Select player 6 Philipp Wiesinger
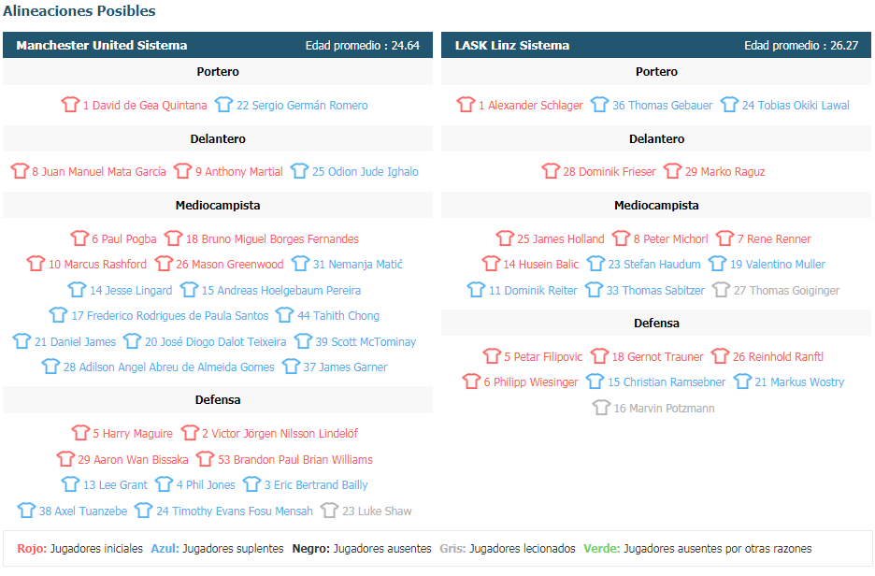Screen dimensions: 875x576 [x=531, y=382]
